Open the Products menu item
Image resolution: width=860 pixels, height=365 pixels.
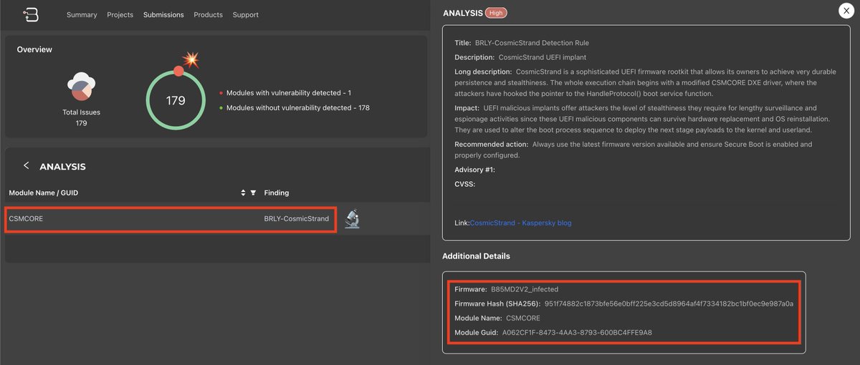pos(208,14)
